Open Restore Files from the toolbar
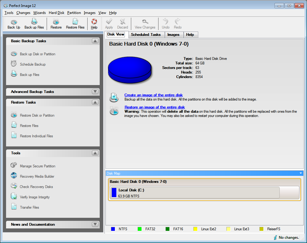This screenshot has height=243, width=307. click(x=75, y=24)
